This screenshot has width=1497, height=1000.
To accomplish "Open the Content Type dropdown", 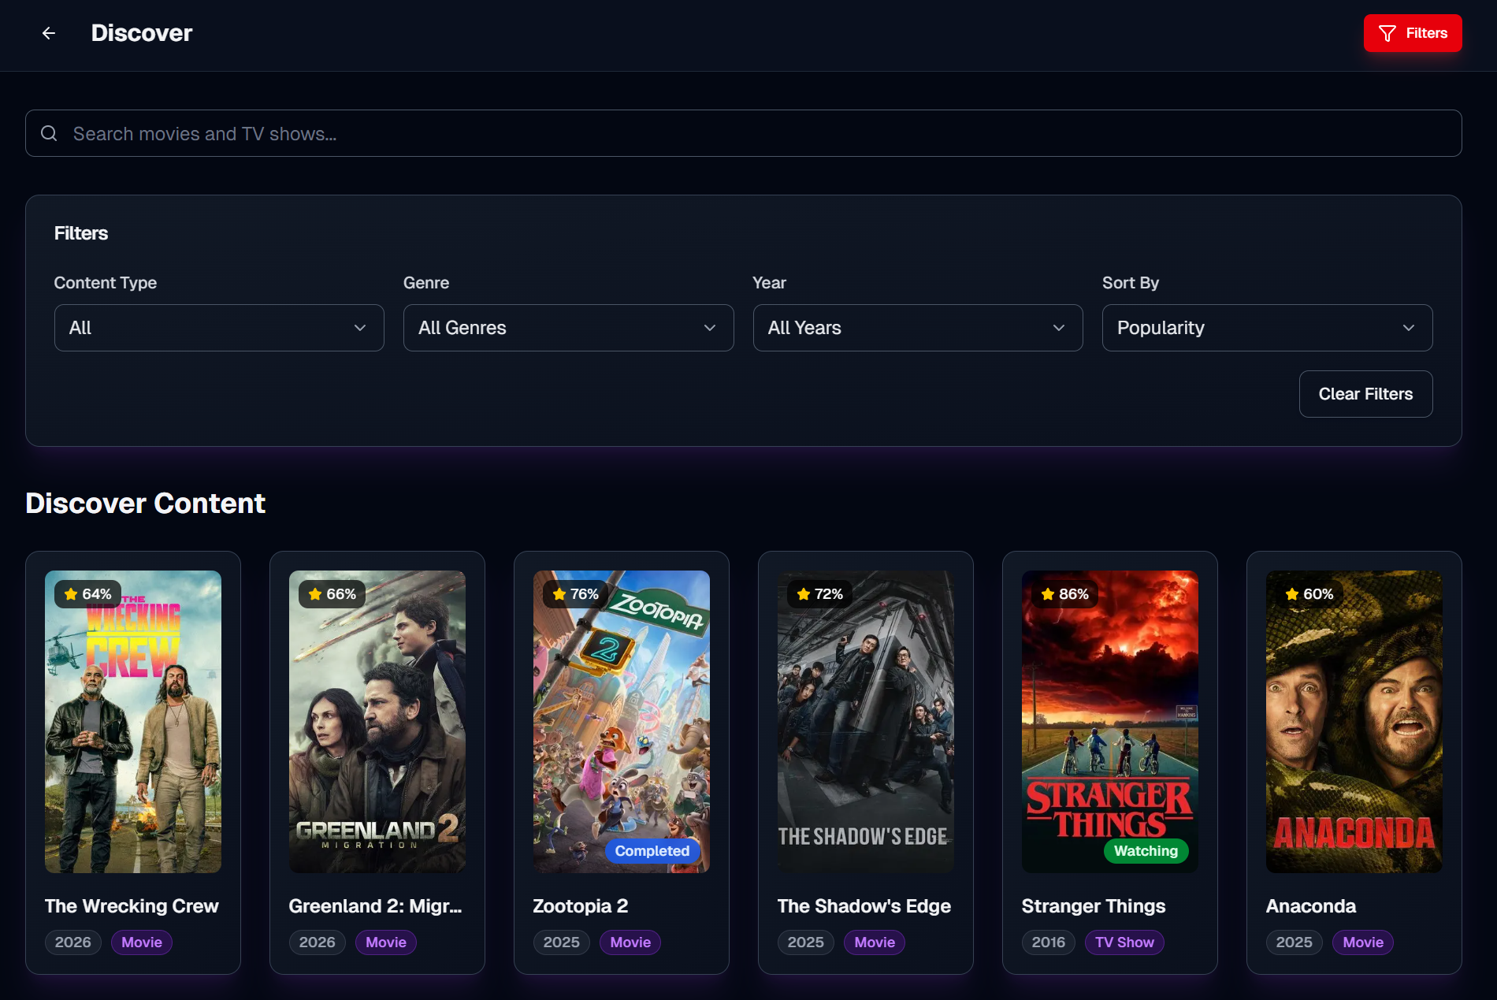I will 218,328.
